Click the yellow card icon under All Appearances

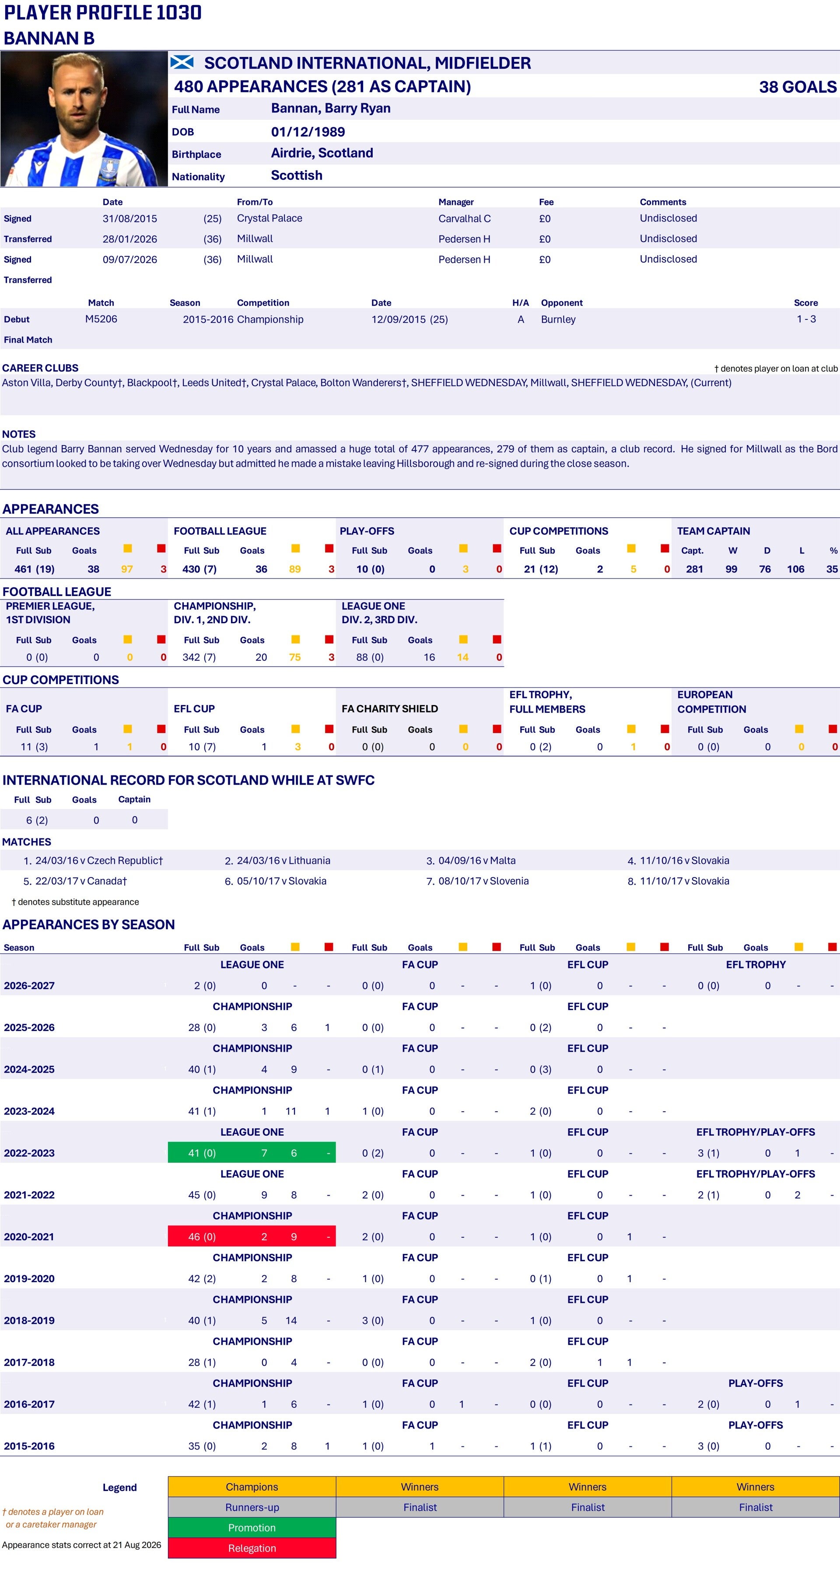pos(127,549)
